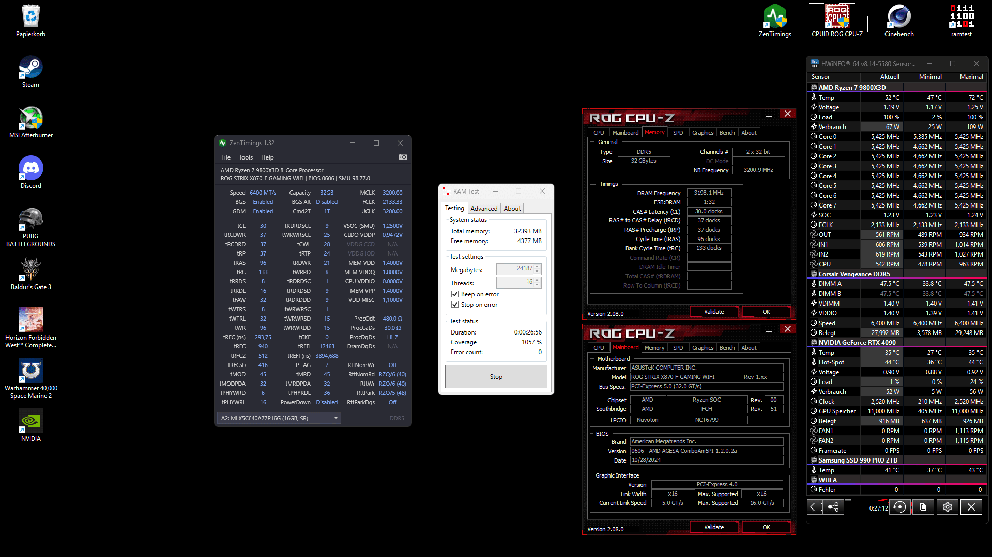Click Validate in the lower CPU-Z Mainboard window
This screenshot has width=992, height=557.
point(714,527)
